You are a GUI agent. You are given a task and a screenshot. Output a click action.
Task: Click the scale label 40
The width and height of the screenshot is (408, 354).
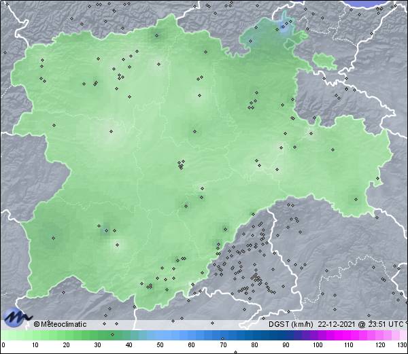click(129, 345)
